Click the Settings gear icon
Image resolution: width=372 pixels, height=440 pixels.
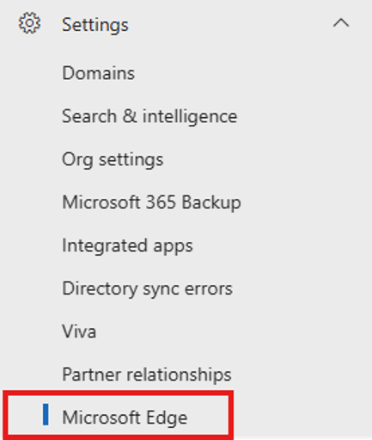pyautogui.click(x=29, y=23)
